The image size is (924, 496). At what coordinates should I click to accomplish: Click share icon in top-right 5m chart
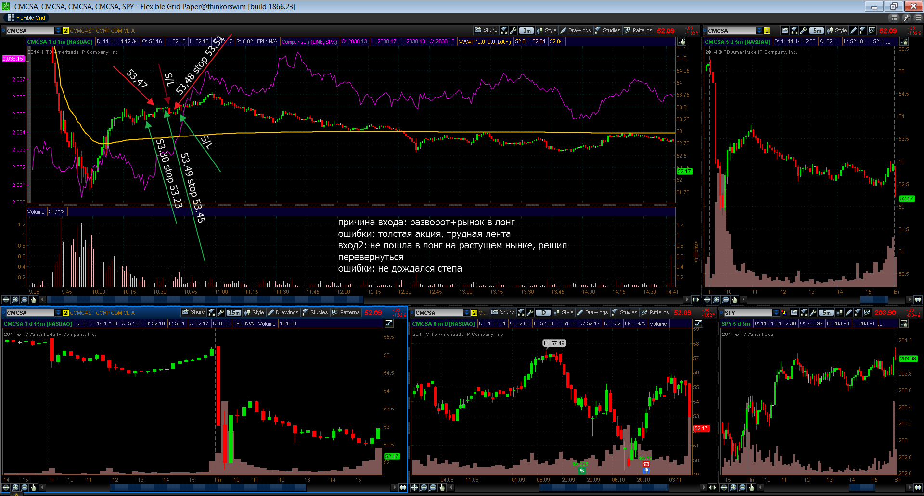785,30
